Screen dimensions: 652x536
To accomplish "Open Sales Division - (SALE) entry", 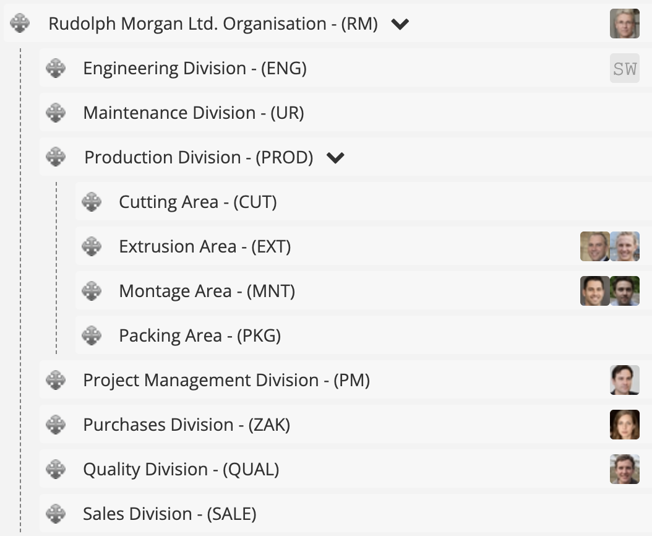I will click(x=169, y=514).
